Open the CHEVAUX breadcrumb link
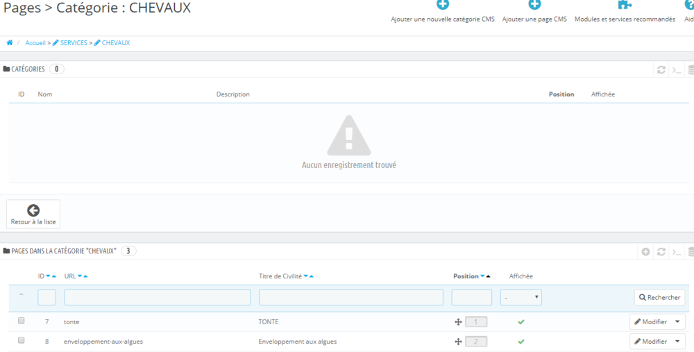The width and height of the screenshot is (694, 352). (116, 43)
